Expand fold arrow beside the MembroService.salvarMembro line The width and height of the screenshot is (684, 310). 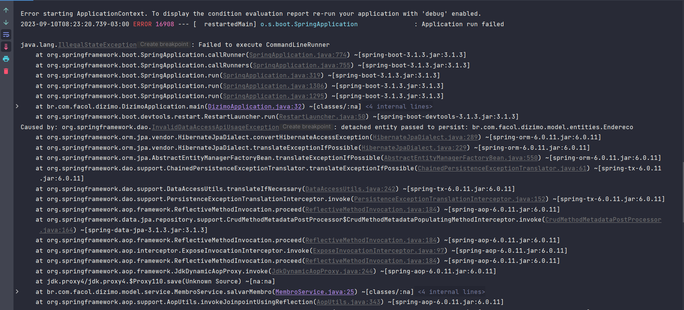17,292
